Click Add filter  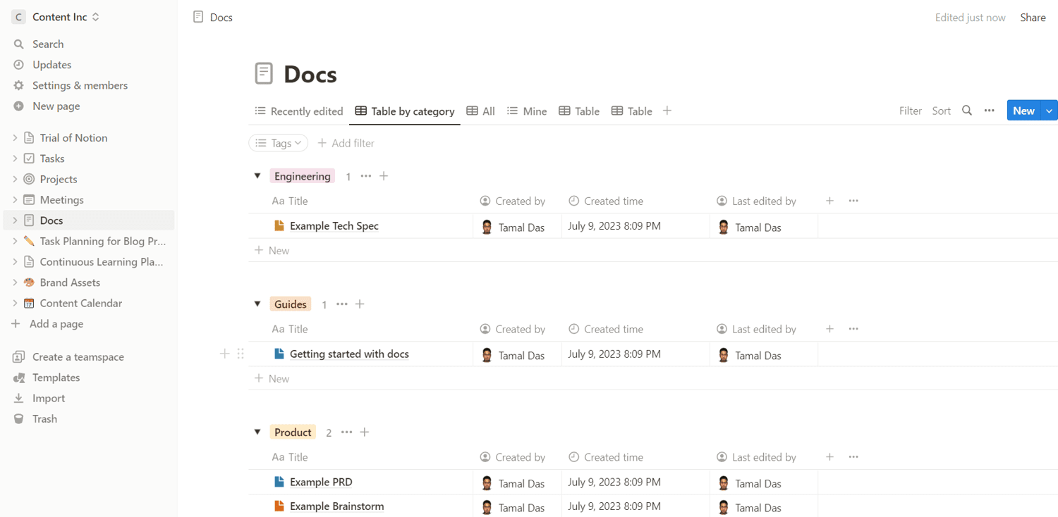(346, 143)
